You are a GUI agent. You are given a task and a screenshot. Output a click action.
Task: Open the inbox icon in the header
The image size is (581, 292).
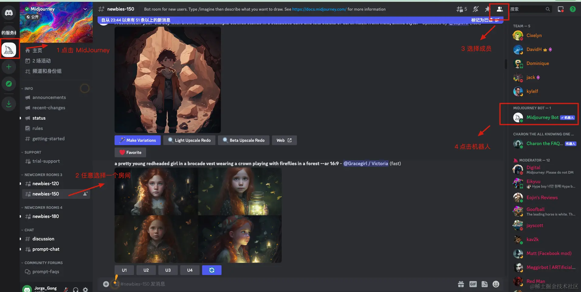tap(561, 9)
